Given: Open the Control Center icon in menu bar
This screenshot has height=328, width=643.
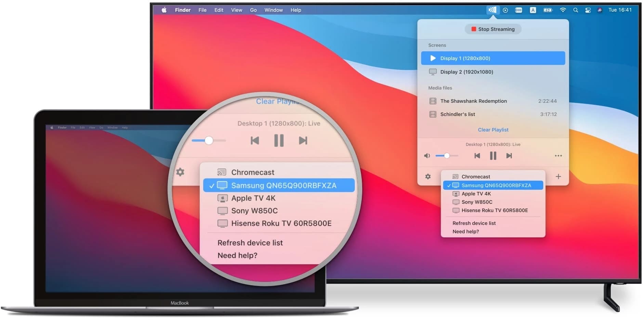Looking at the screenshot, I should [588, 10].
